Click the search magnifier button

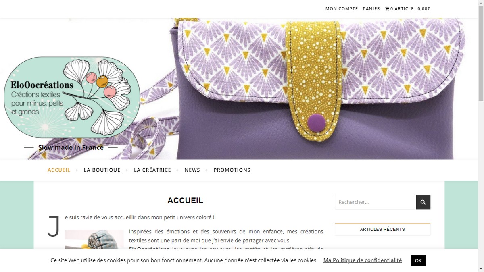click(x=423, y=202)
